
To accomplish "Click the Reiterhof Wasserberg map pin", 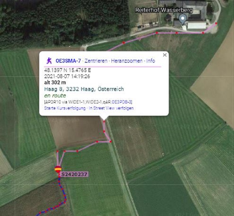I will tap(183, 19).
